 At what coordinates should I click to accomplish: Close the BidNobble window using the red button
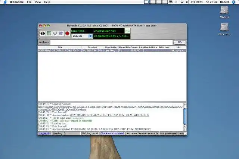coord(40,26)
